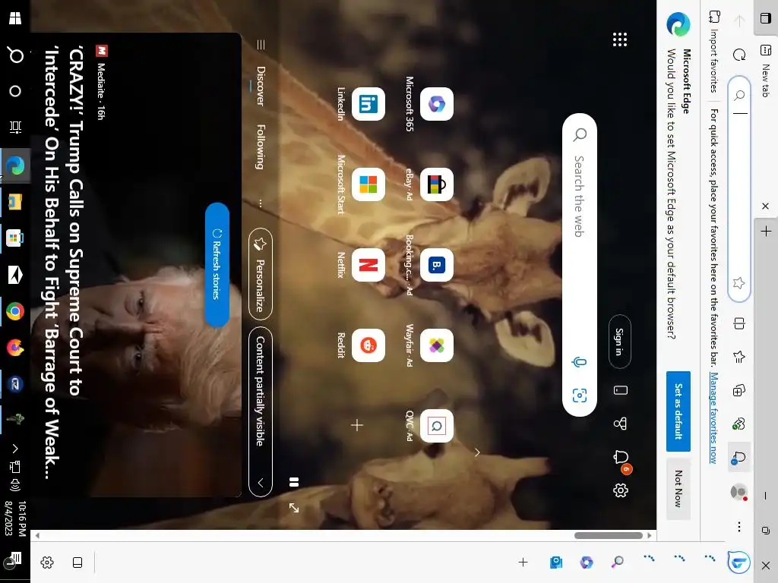This screenshot has height=583, width=778.
Task: Open the Microsoft Start quick link tile
Action: tap(368, 184)
